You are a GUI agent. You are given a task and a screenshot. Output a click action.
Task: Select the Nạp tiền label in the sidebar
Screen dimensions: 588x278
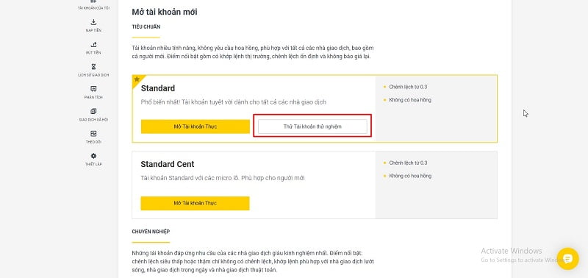click(93, 30)
